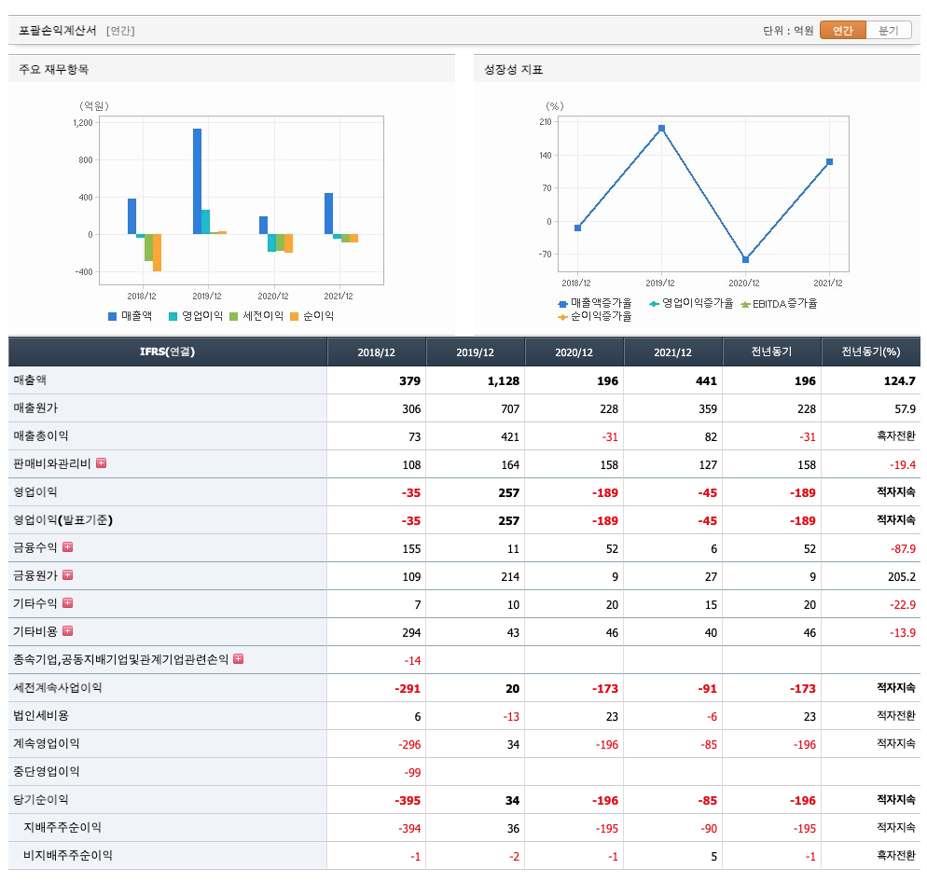Viewport: 927px width, 883px height.
Task: Click the -99 중단영업이익 value
Action: [412, 773]
